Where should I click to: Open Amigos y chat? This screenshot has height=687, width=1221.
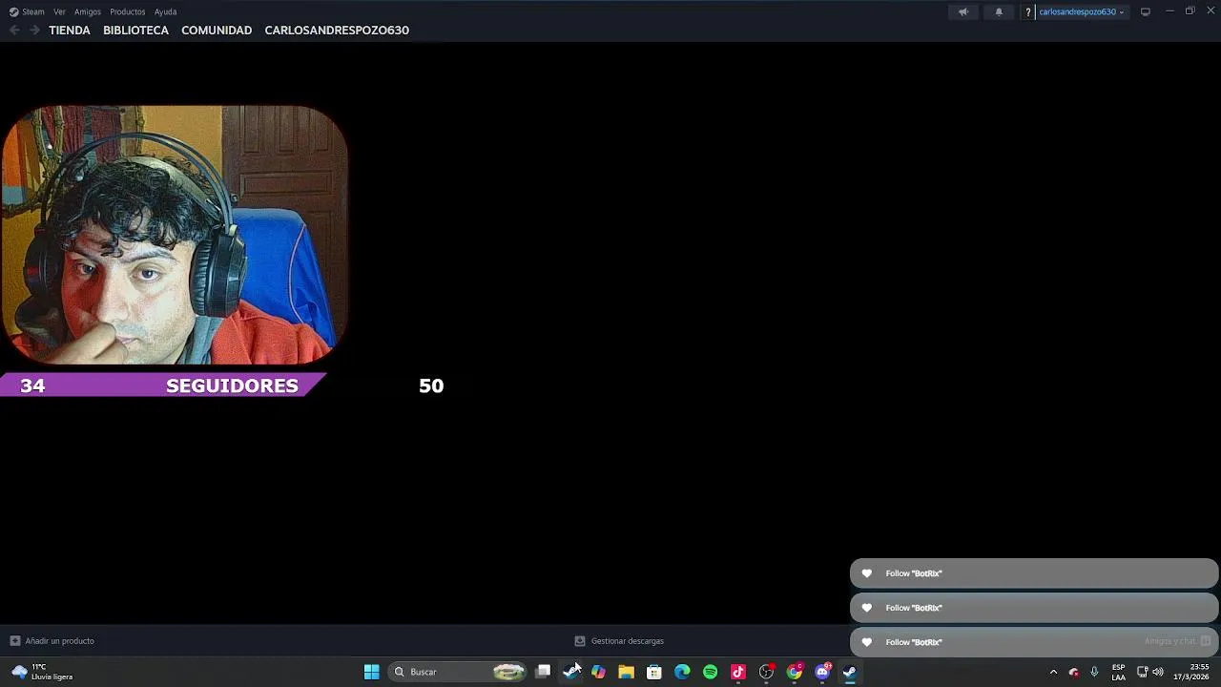[x=1178, y=641]
